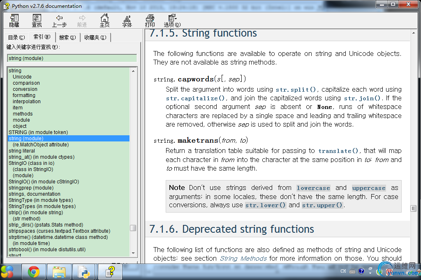421x280 pixels.
Task: Open the Windows Start orb
Action: click(7, 272)
